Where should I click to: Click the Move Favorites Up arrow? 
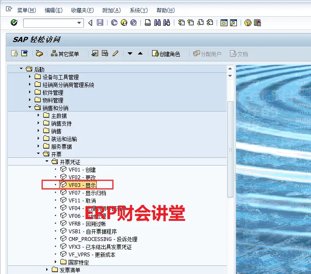[140, 54]
